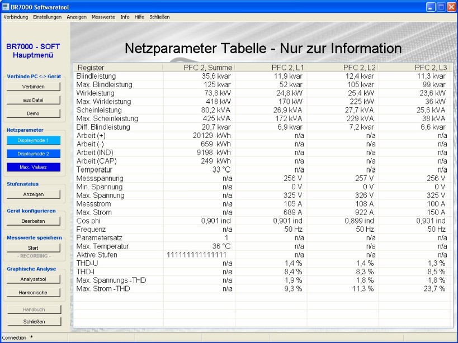
Task: Click the 418 kW Max. Wirkleistung value
Action: (x=218, y=102)
